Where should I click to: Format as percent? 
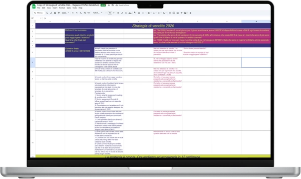coord(76,13)
